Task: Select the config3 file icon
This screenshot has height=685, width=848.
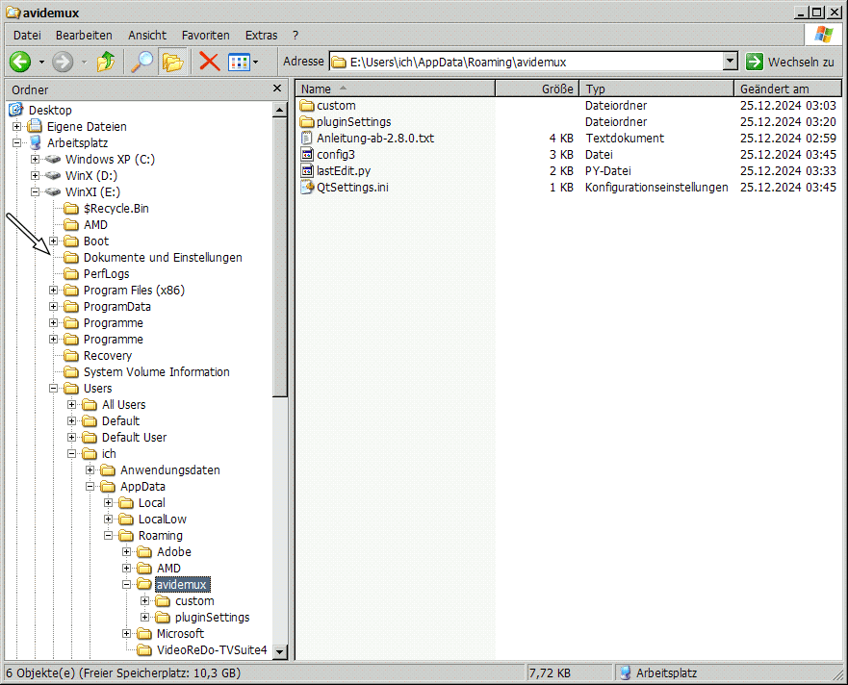Action: pyautogui.click(x=307, y=155)
